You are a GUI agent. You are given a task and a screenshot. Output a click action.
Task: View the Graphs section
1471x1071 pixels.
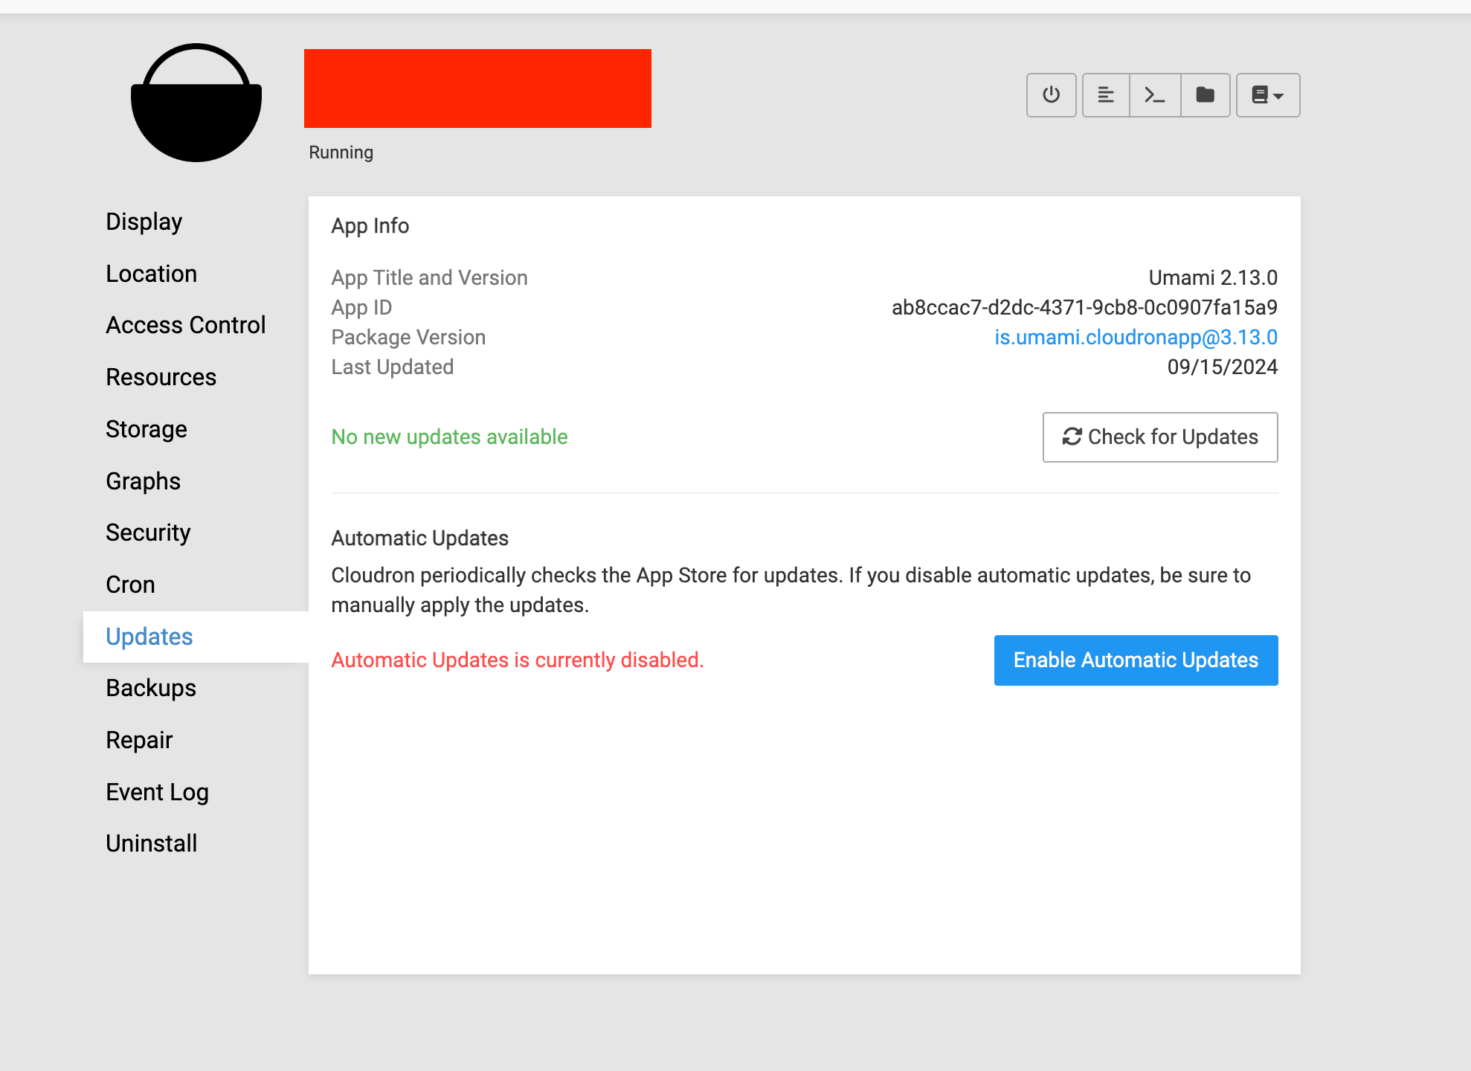tap(144, 481)
